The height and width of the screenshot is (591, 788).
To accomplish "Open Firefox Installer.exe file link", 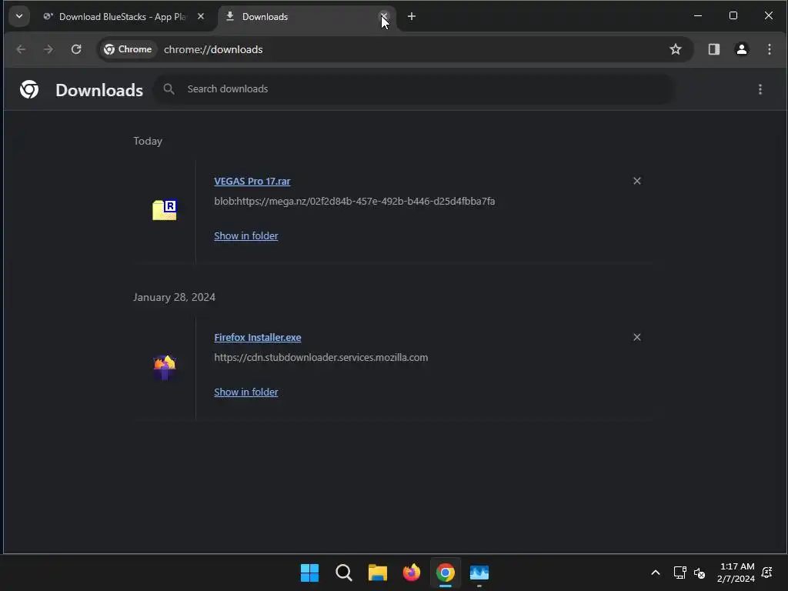I will pos(258,338).
